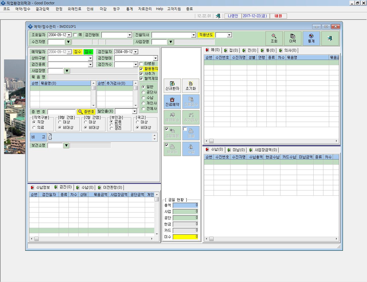Open the 결과입력 menu
Screen dimensions: 367x282
coord(42,9)
